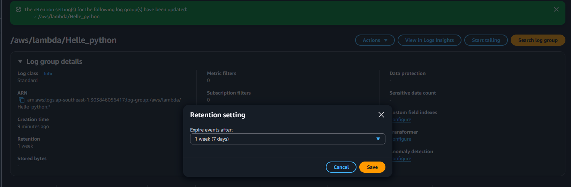Save the retention setting

point(372,167)
